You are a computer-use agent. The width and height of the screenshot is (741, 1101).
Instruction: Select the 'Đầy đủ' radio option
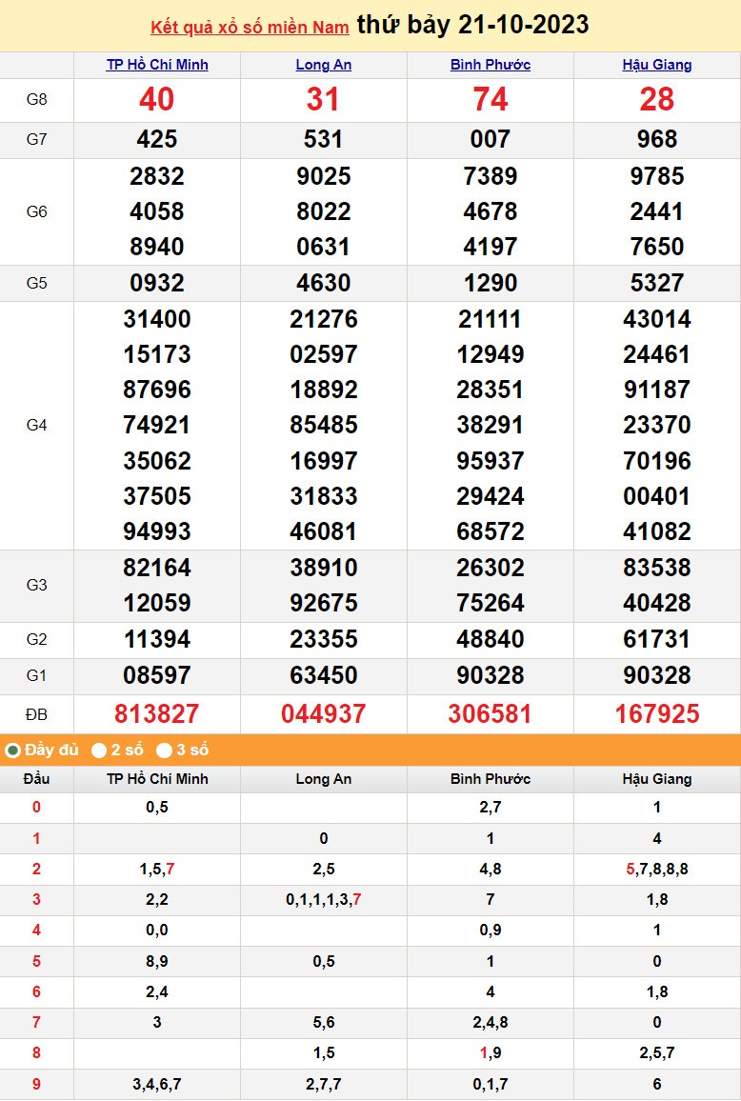point(13,751)
